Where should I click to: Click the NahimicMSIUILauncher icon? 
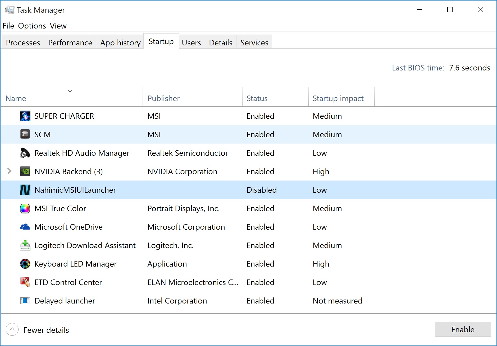(x=25, y=190)
